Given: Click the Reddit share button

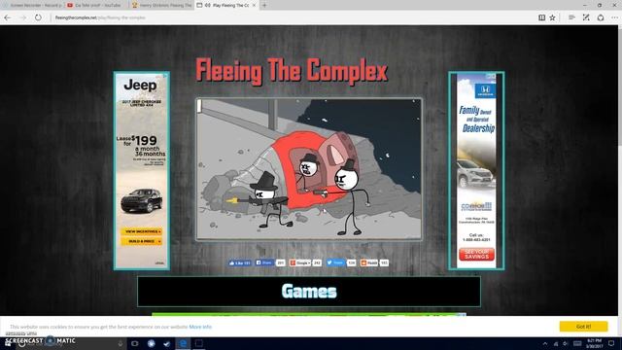Looking at the screenshot, I should tap(369, 262).
